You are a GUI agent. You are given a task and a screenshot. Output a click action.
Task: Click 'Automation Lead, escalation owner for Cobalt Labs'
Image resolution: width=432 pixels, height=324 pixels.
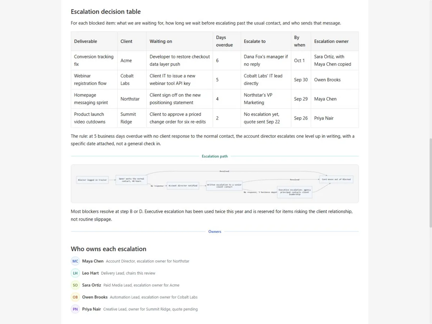pyautogui.click(x=154, y=297)
